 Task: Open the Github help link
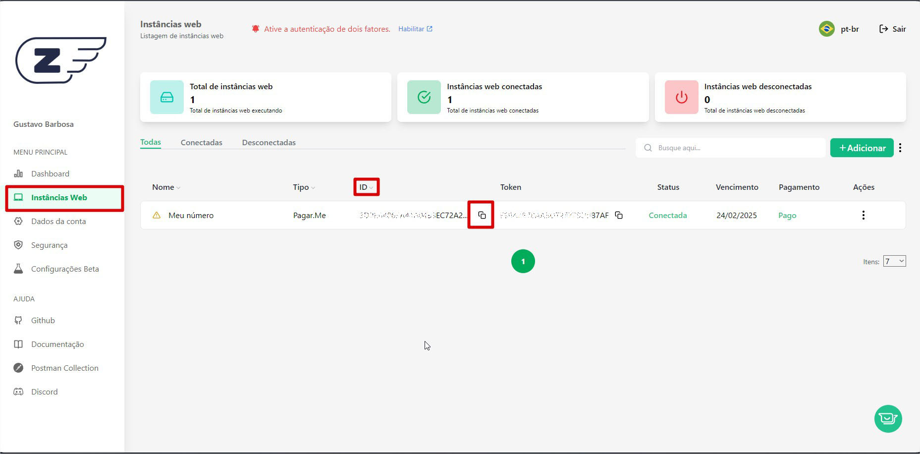coord(43,320)
